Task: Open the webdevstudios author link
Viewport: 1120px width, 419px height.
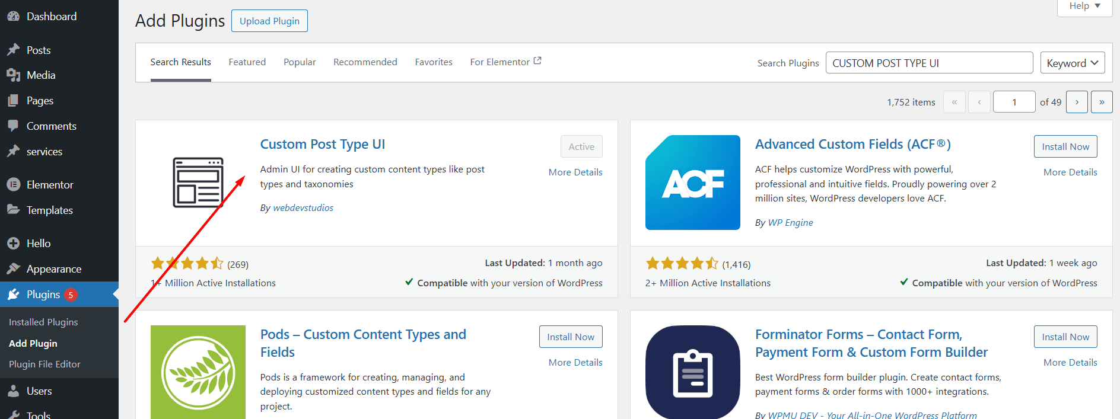Action: (303, 208)
